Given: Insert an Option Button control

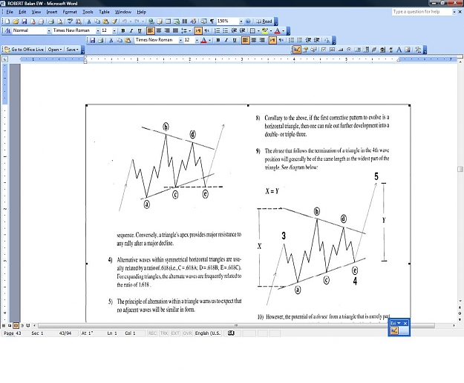Looking at the screenshot, I should [349, 50].
